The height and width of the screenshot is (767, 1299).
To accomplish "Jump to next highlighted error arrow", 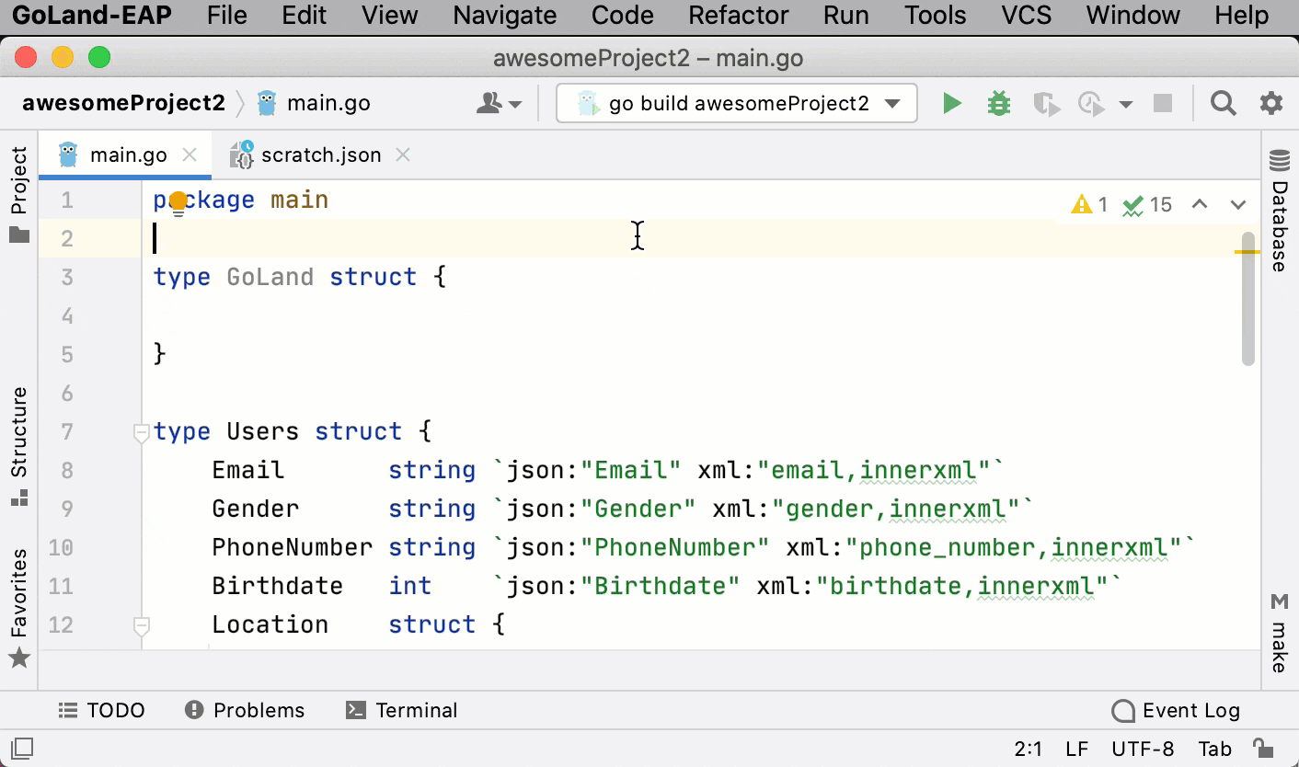I will tap(1238, 204).
